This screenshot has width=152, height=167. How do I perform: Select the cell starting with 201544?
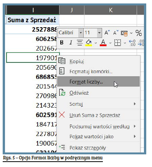[x=31, y=86]
